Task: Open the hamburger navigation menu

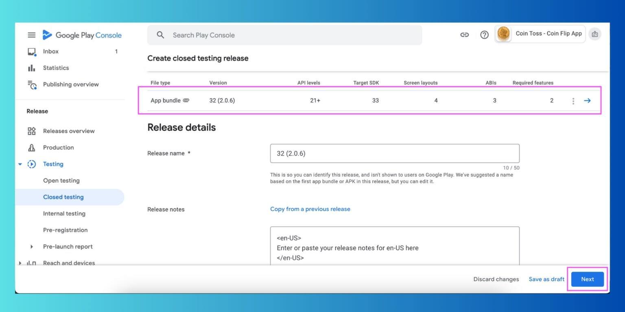Action: coord(31,35)
